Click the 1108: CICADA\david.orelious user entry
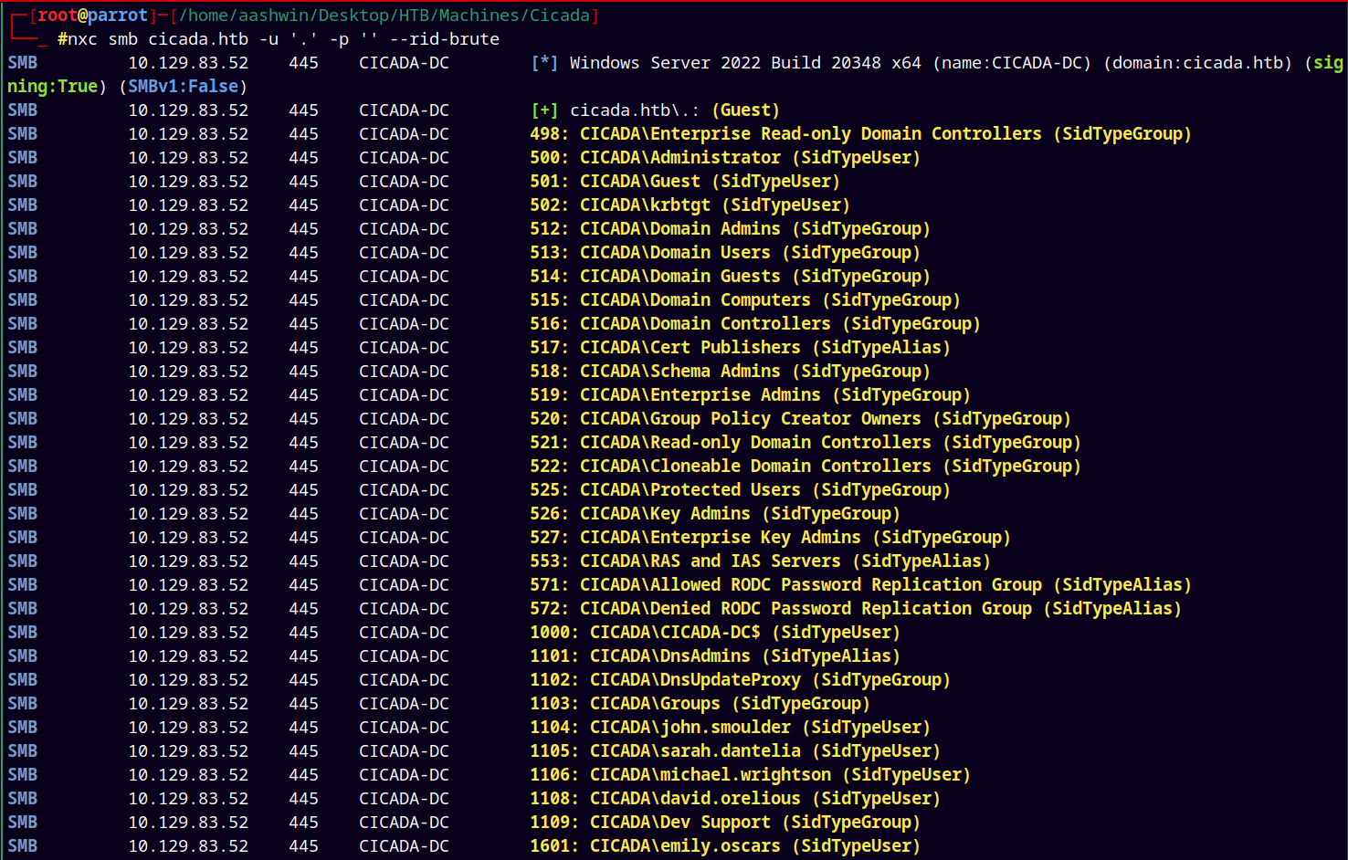1348x860 pixels. click(735, 799)
